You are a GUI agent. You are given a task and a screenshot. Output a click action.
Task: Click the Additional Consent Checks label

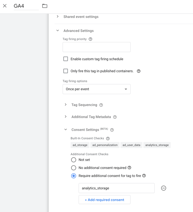(x=89, y=154)
